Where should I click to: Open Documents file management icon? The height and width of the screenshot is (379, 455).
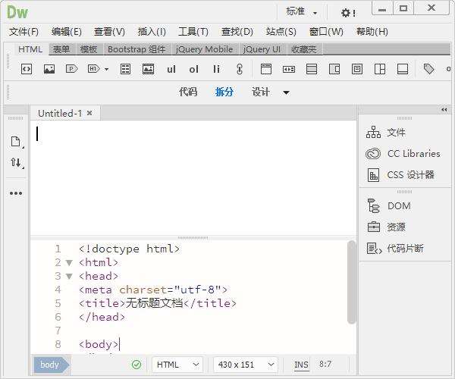coord(16,142)
